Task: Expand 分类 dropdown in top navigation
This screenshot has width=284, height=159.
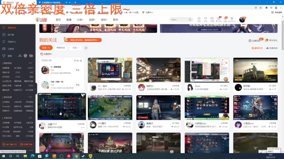Action: click(x=80, y=20)
